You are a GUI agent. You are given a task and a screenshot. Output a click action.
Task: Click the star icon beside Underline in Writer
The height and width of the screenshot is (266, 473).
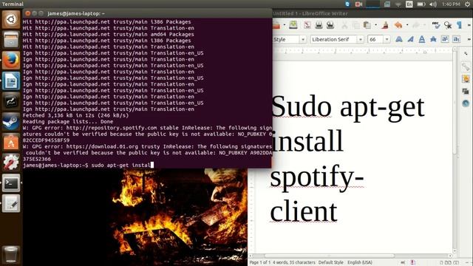pyautogui.click(x=433, y=39)
